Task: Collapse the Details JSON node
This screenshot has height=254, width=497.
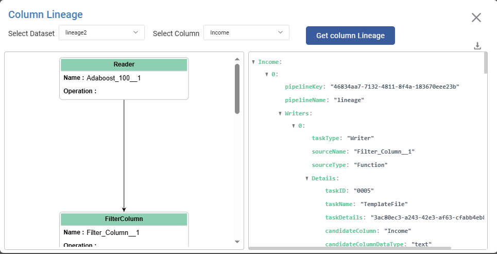Action: (307, 178)
